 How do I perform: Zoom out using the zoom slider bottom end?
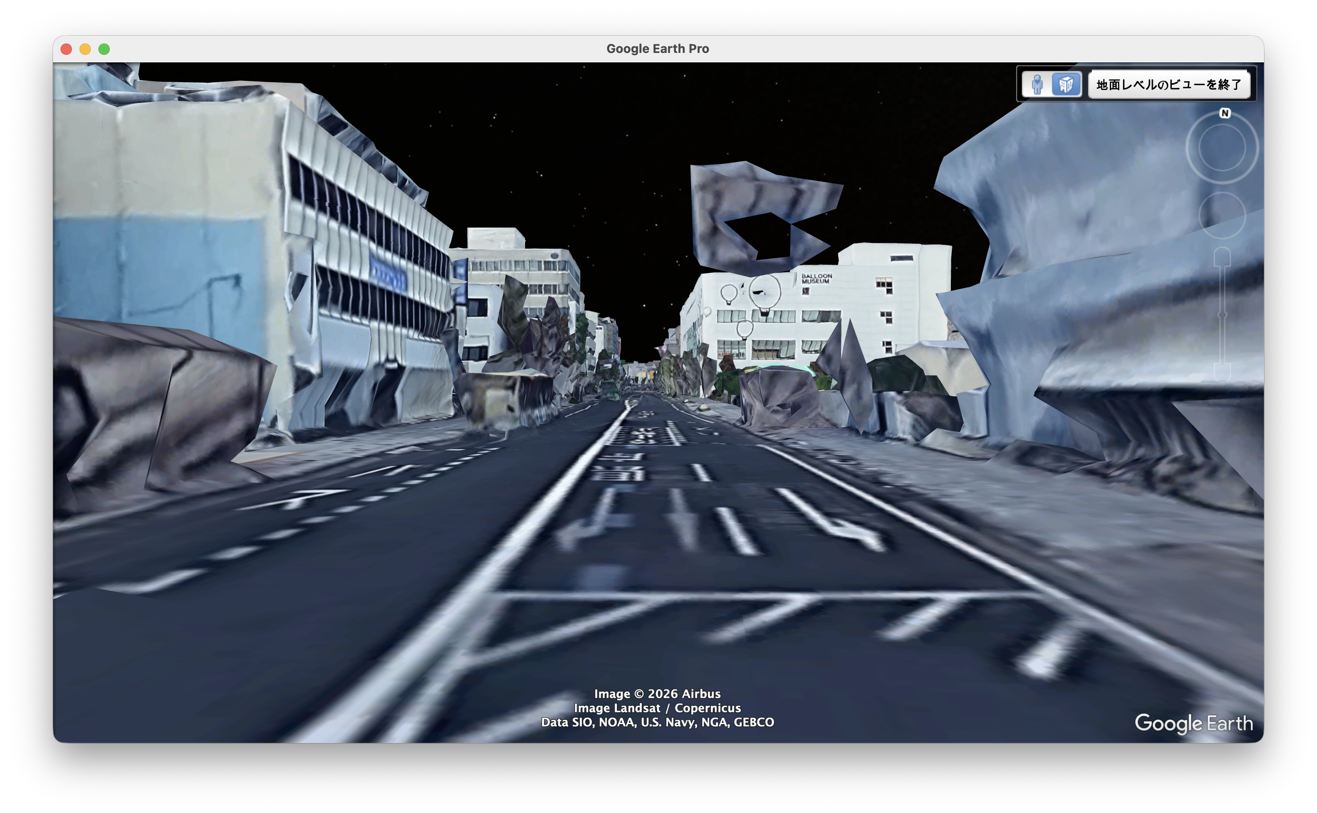(x=1222, y=372)
